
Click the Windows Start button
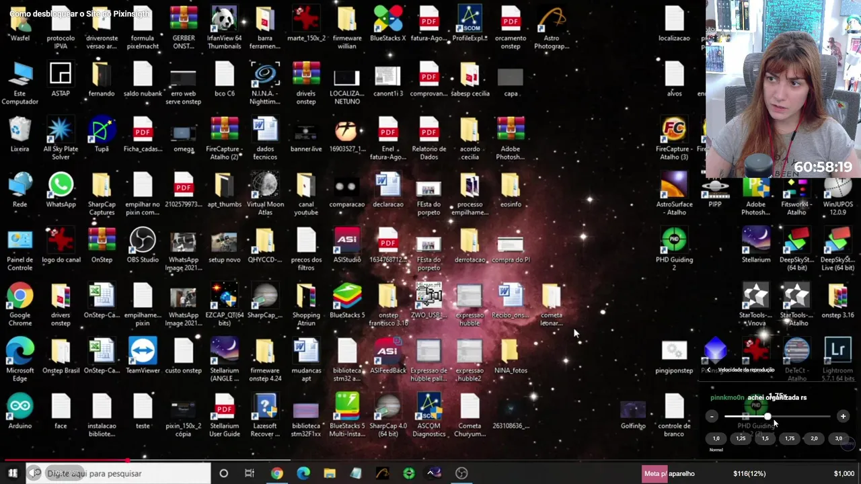pyautogui.click(x=12, y=473)
